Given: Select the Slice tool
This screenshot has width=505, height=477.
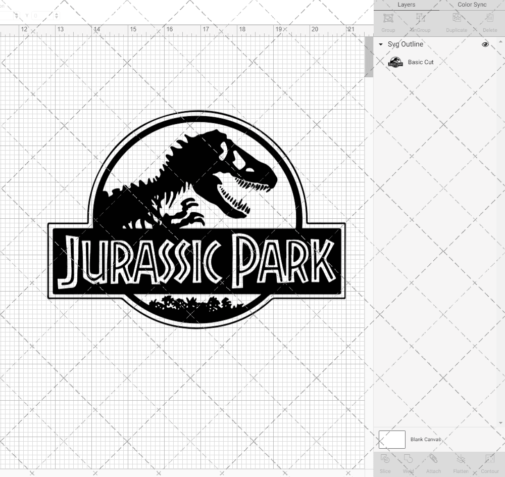Looking at the screenshot, I should coord(385,463).
